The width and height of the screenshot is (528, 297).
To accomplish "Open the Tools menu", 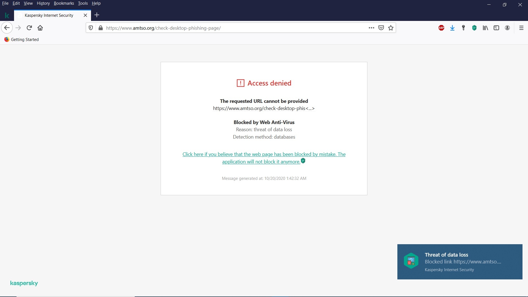I will (83, 3).
